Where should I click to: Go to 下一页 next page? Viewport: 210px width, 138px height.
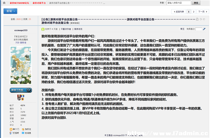click(203, 12)
